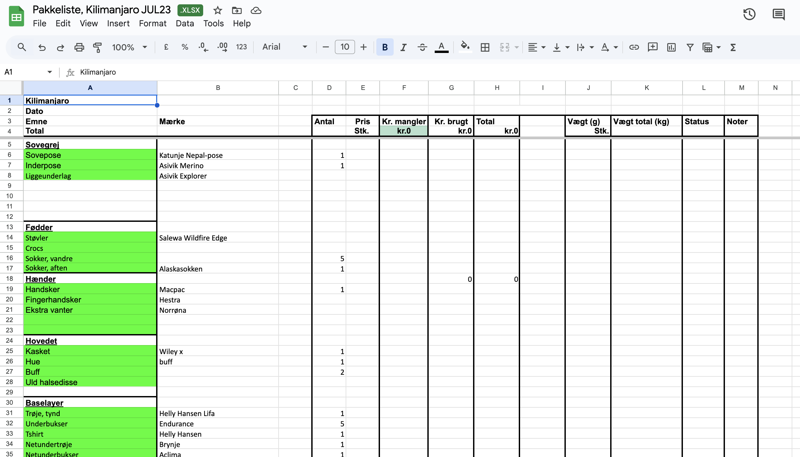Open the text color picker
The width and height of the screenshot is (800, 457).
(441, 47)
